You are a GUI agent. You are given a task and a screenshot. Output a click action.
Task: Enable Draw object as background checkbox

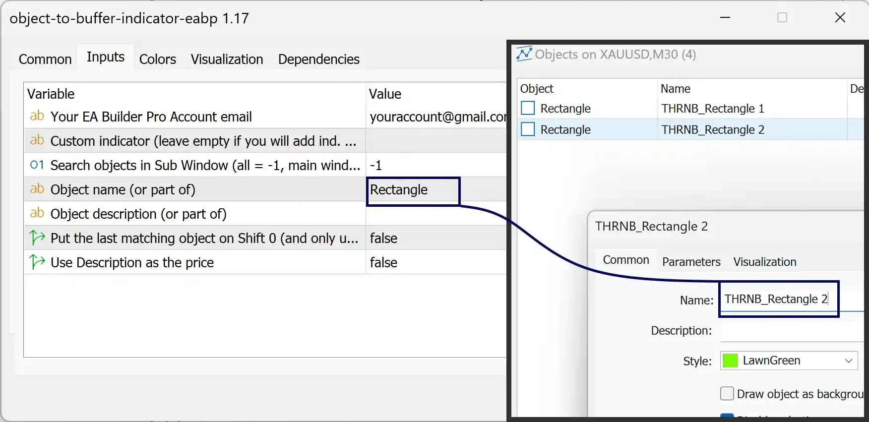(x=727, y=394)
